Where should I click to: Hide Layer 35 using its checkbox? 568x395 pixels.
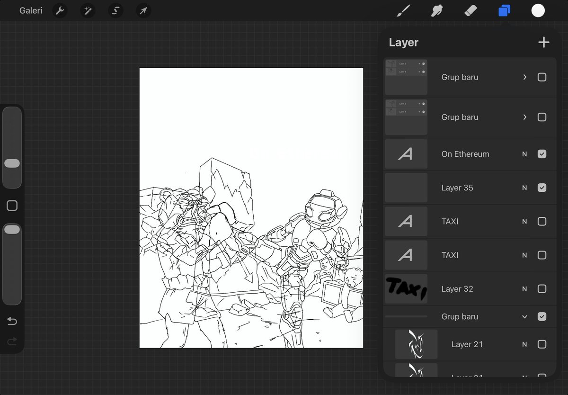pos(542,188)
